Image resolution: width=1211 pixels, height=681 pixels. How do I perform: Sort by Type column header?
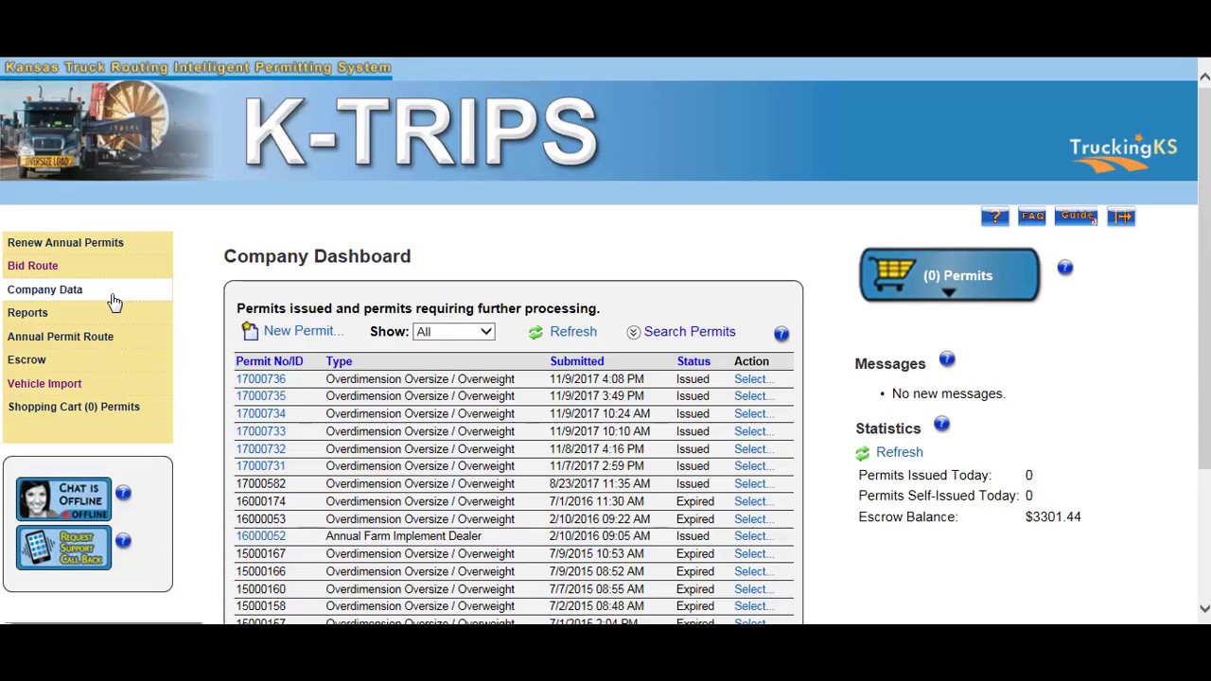click(339, 361)
